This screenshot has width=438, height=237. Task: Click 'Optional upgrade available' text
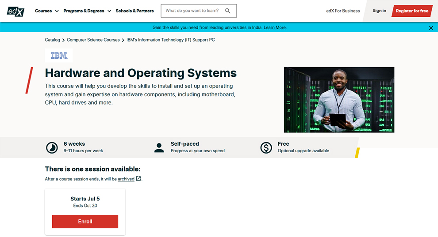pyautogui.click(x=304, y=150)
